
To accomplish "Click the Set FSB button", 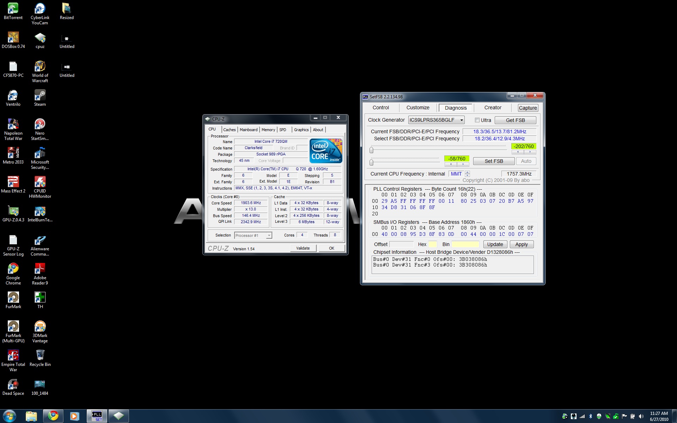I will 494,161.
